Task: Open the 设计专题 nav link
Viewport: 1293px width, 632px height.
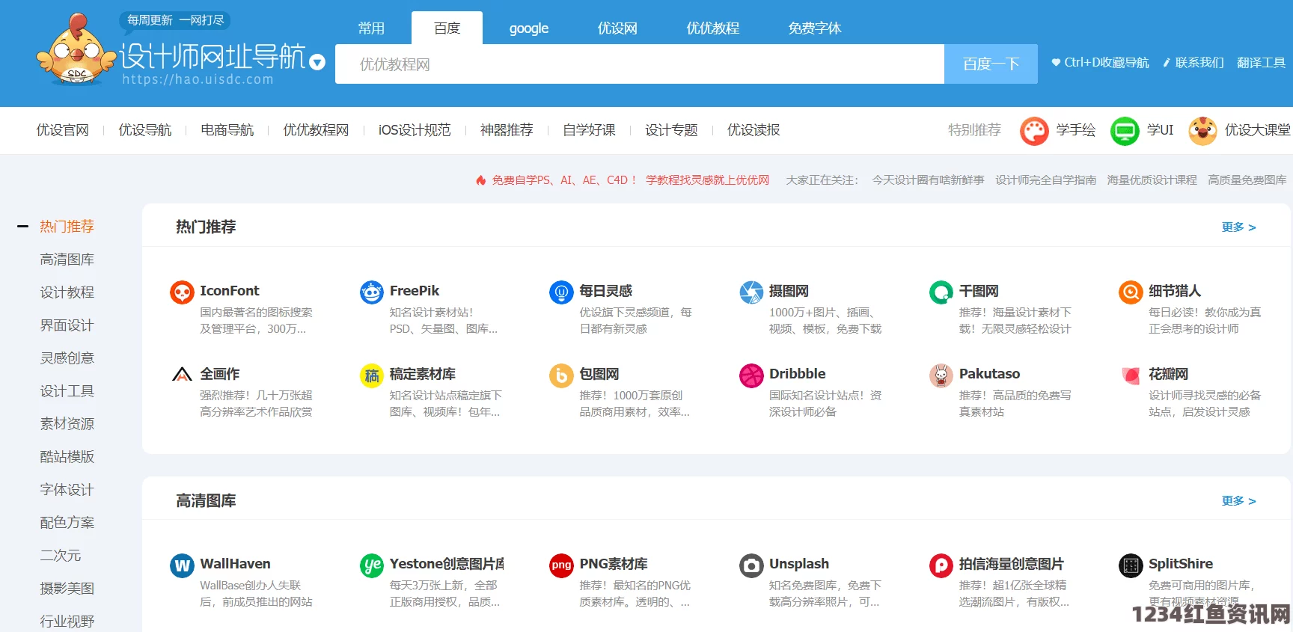Action: click(671, 130)
